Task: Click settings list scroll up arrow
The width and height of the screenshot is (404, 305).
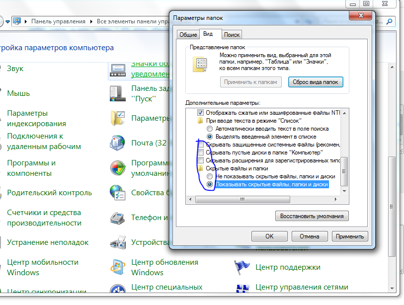Action: (344, 113)
